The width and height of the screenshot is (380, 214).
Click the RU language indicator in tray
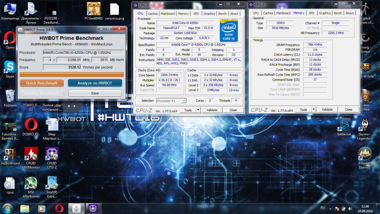point(323,208)
